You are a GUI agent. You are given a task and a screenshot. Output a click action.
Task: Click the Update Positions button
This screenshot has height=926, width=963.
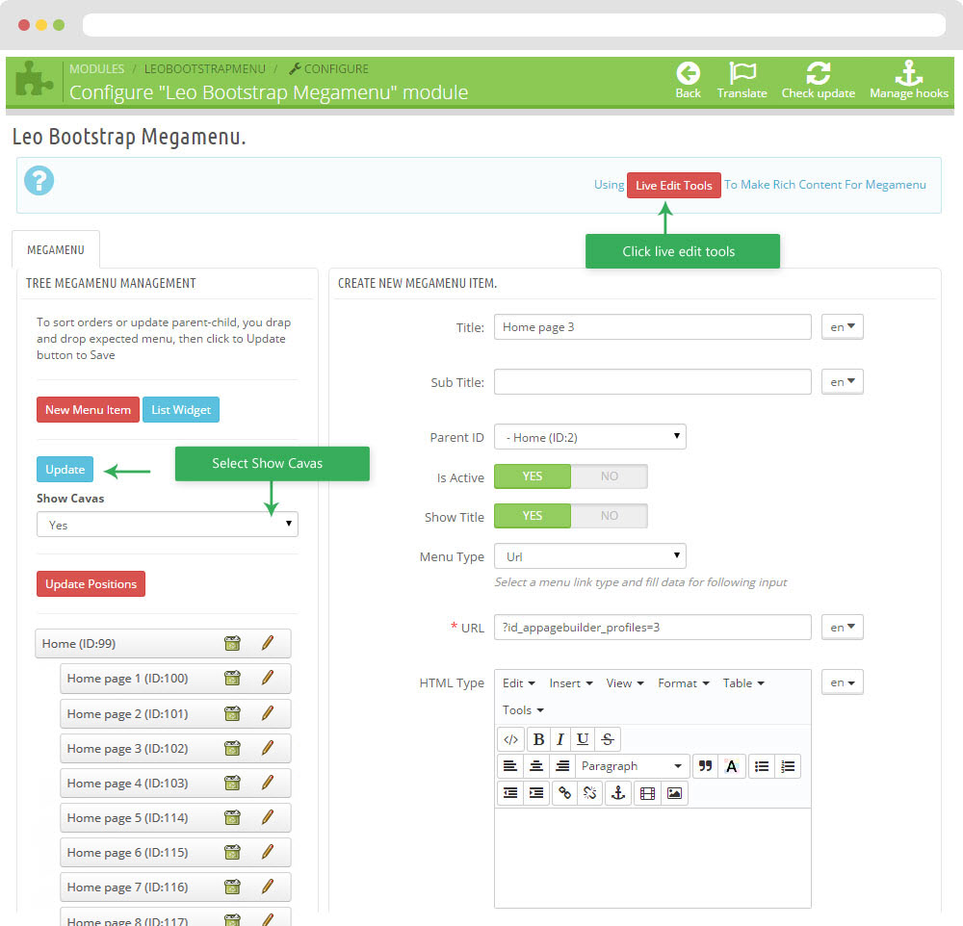coord(91,584)
